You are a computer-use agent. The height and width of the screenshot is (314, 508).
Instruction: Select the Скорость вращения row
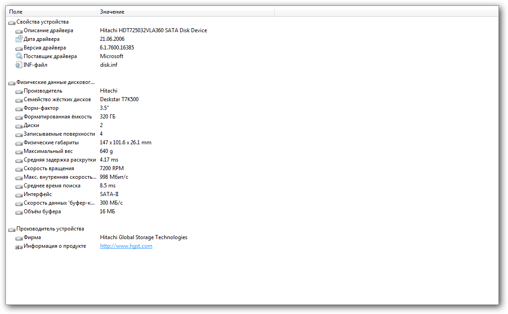[x=49, y=168]
